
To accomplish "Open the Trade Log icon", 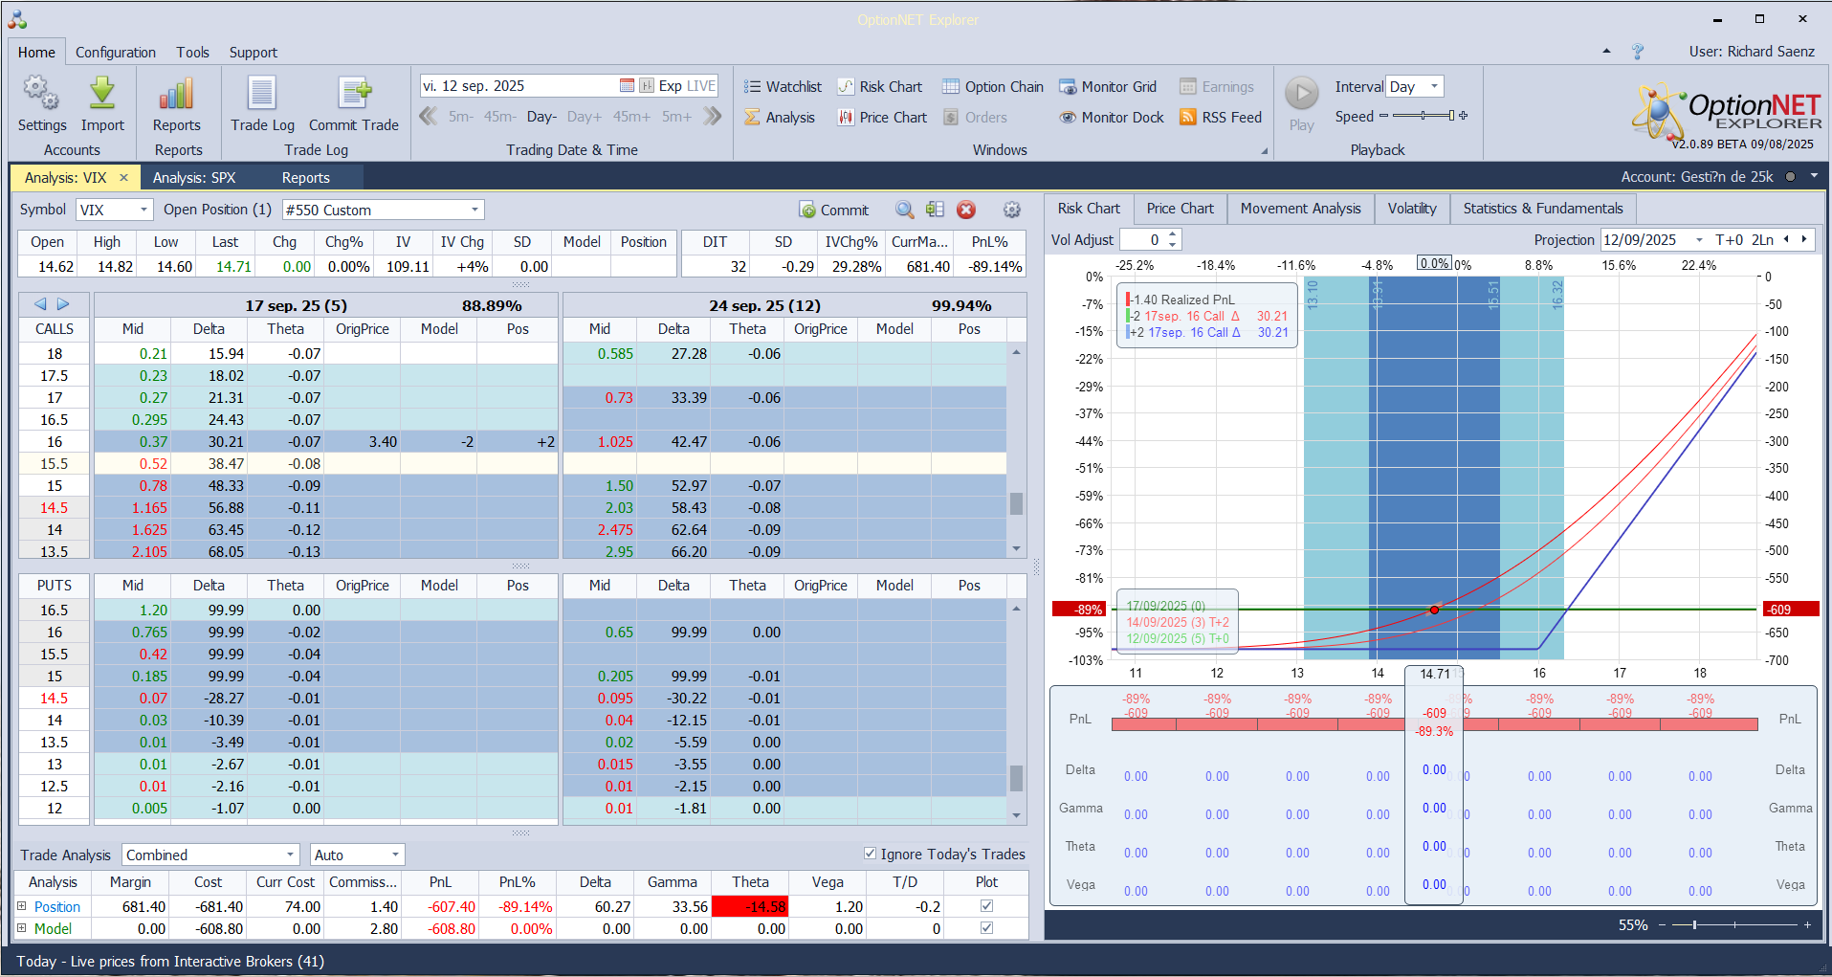I will (262, 94).
